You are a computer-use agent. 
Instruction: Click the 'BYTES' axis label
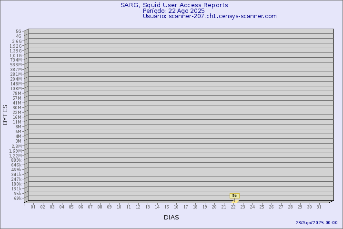point(5,115)
